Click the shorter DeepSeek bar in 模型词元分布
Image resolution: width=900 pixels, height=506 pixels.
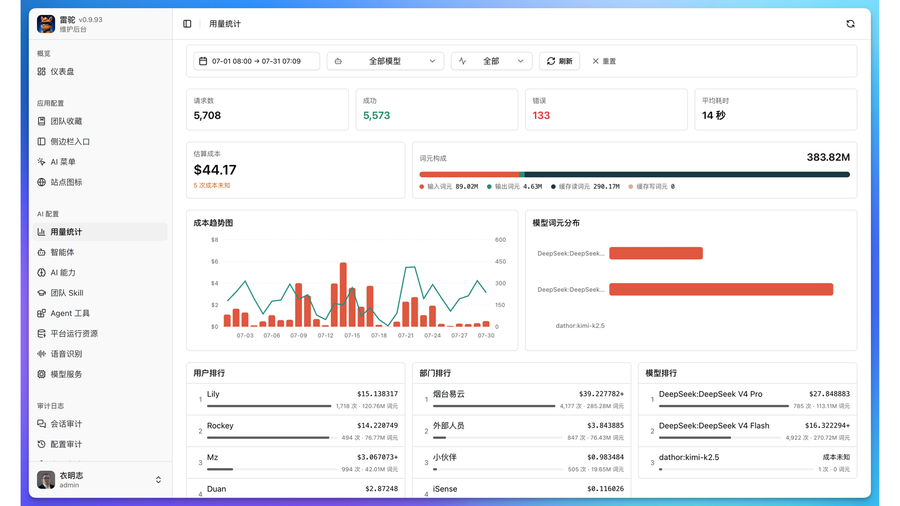point(656,253)
